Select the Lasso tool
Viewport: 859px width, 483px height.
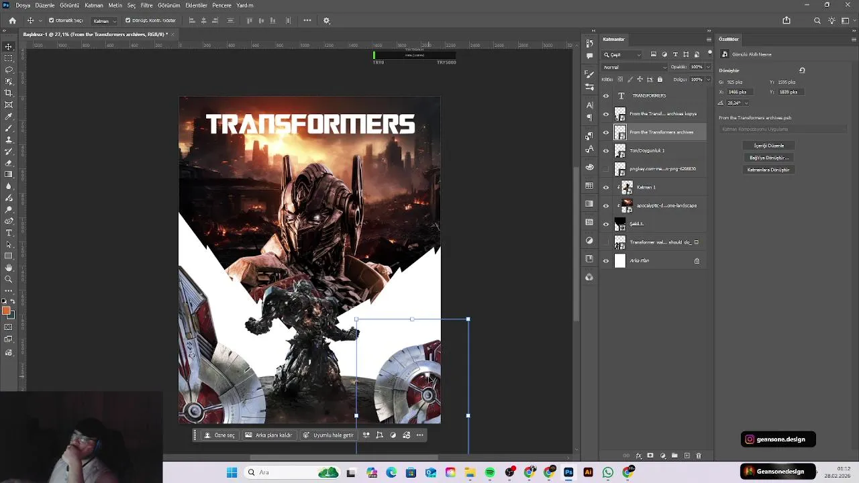(9, 70)
